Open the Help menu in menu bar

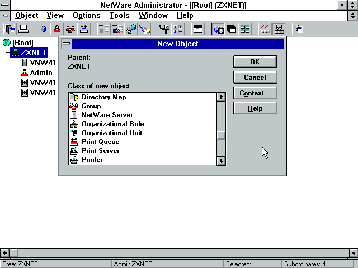point(185,15)
